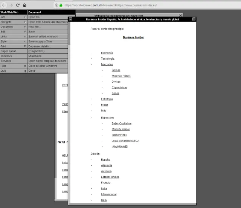Viewport: 241px width, 208px height.
Task: Select Save in the Document menu
Action: (x=48, y=32)
